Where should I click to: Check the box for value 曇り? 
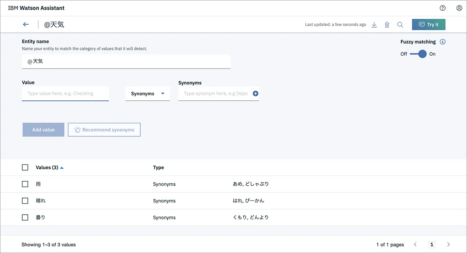click(25, 218)
